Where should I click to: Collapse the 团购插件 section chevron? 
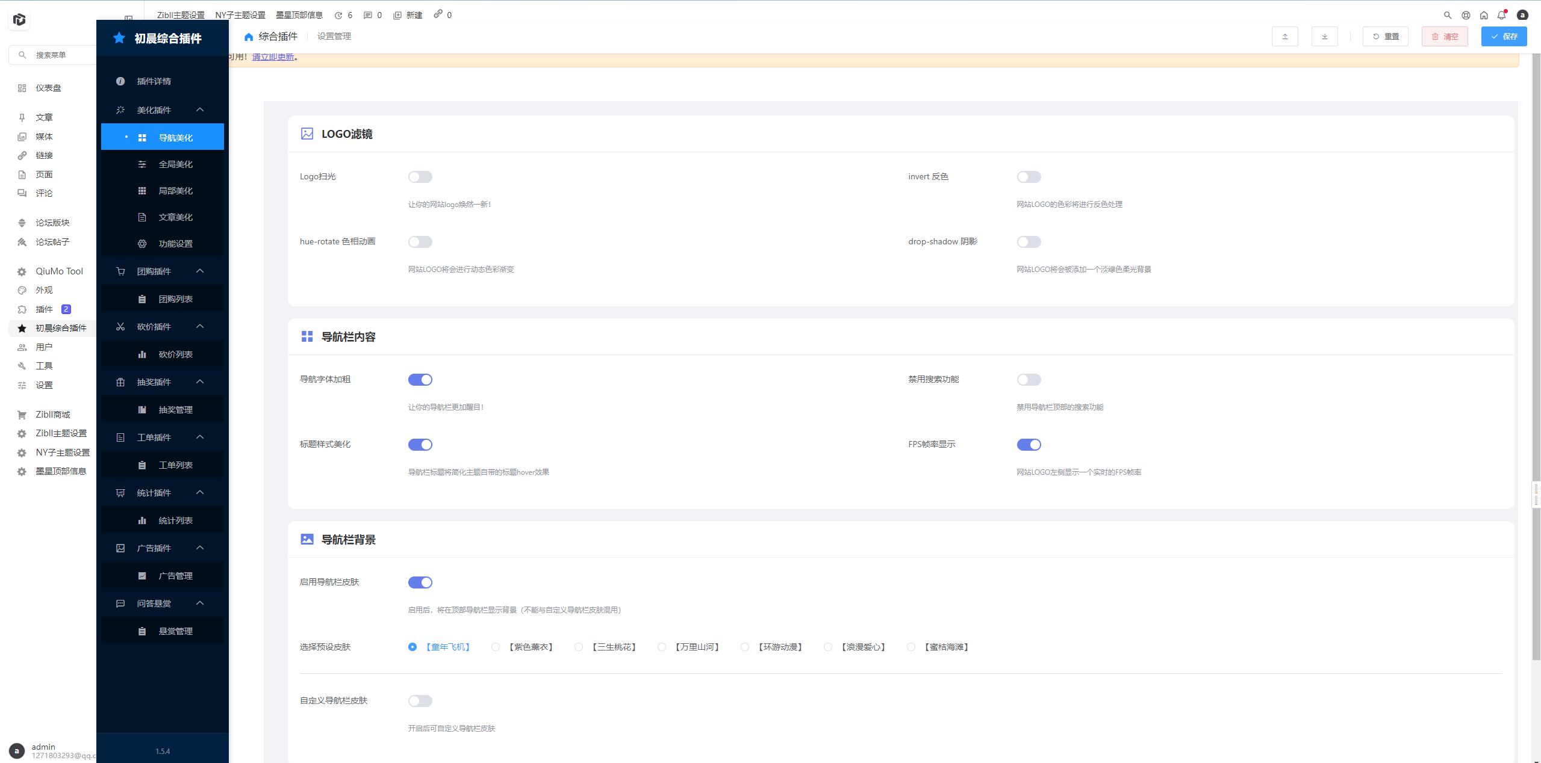(200, 271)
